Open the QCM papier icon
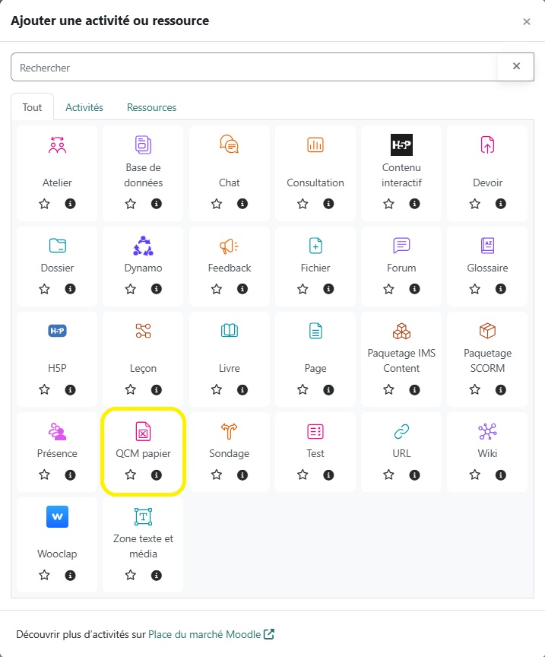The width and height of the screenshot is (545, 657). coord(143,432)
